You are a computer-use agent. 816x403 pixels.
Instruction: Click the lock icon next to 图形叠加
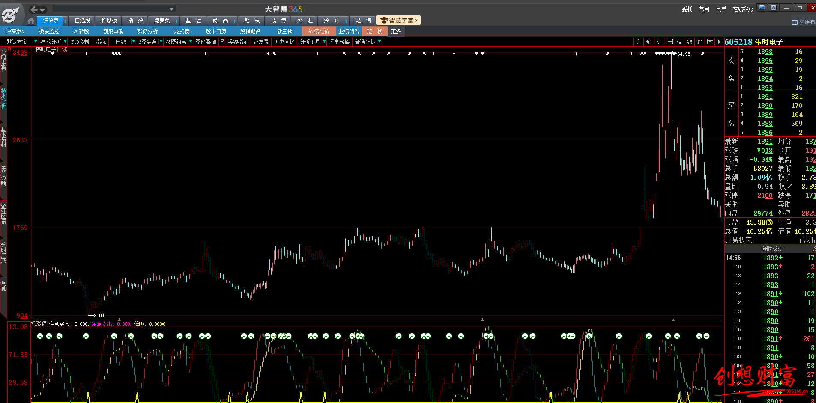click(x=222, y=41)
